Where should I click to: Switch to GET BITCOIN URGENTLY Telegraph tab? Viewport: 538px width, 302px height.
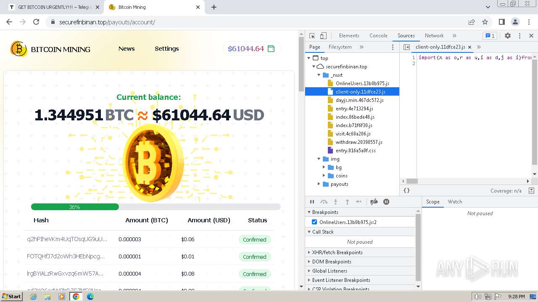(55, 7)
